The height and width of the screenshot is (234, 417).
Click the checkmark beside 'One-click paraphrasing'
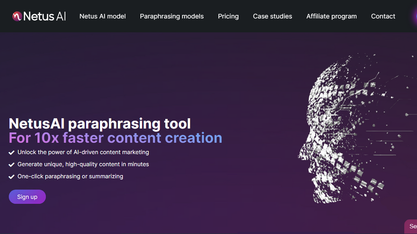point(11,177)
